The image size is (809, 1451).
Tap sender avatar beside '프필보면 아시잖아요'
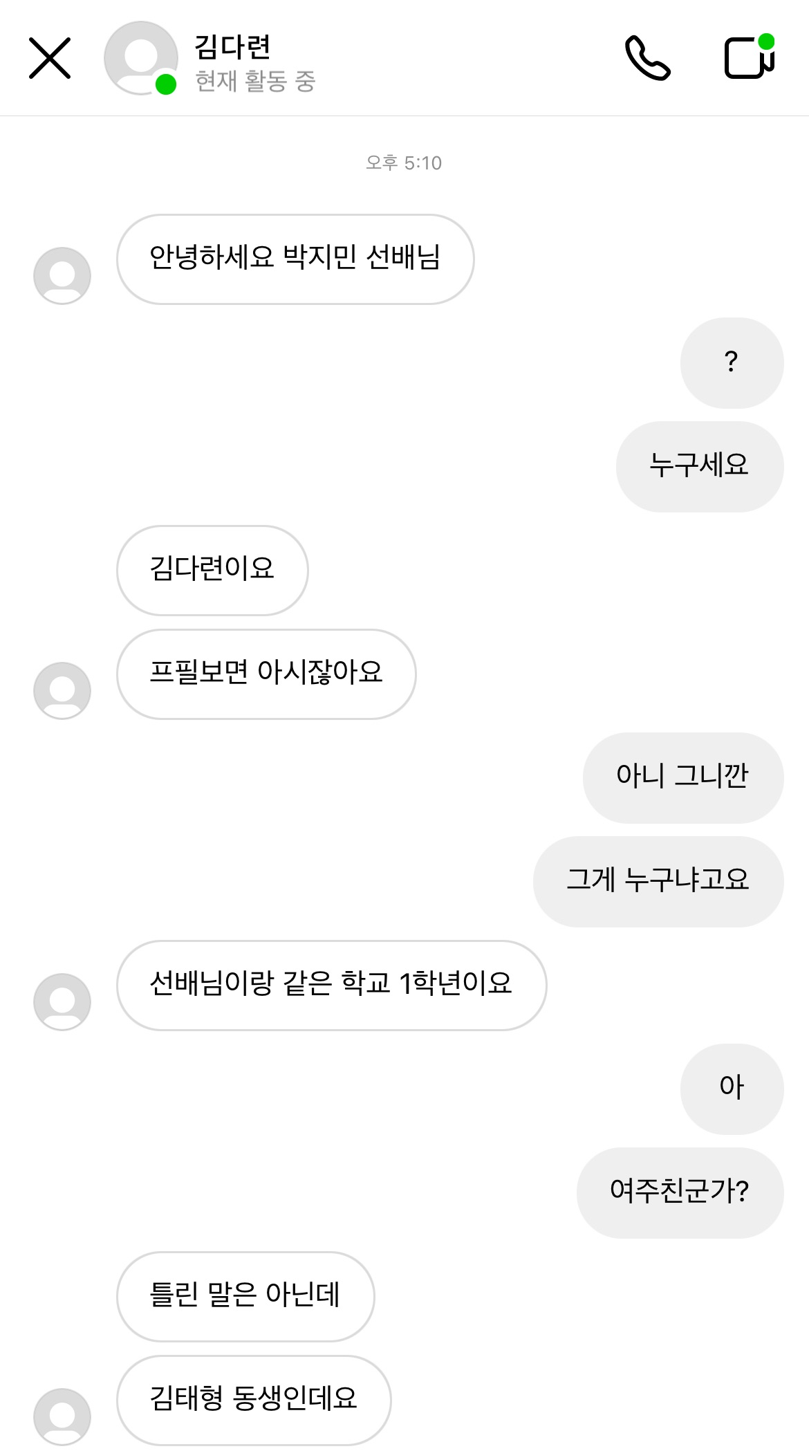pyautogui.click(x=62, y=691)
